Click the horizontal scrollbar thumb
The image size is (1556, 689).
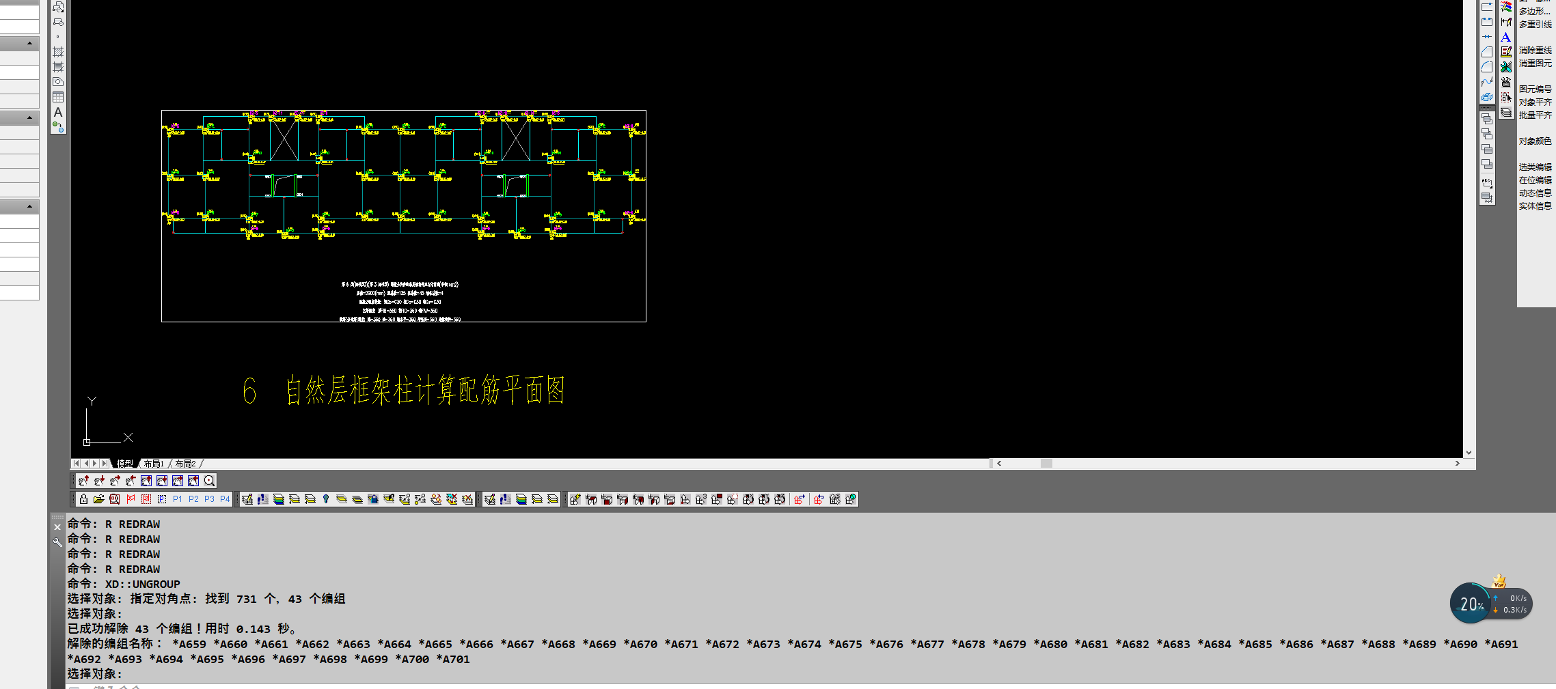tap(1046, 464)
